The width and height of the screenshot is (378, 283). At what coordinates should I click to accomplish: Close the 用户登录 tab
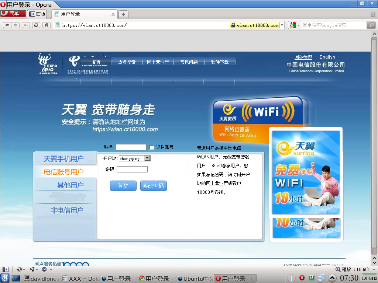tap(113, 14)
